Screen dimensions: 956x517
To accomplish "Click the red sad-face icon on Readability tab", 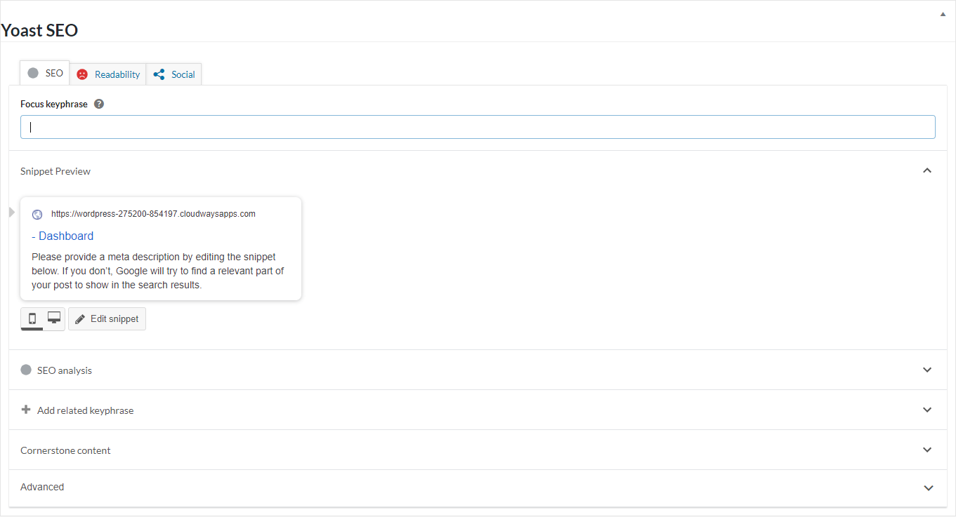I will pos(82,74).
